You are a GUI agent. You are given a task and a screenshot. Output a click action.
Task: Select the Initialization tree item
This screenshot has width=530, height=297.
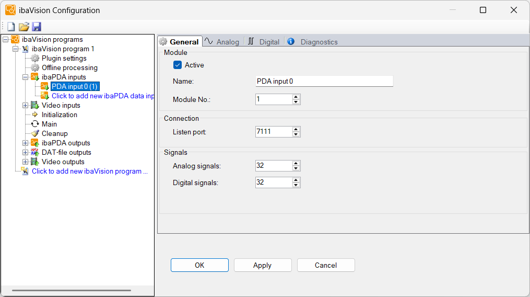[x=59, y=115]
